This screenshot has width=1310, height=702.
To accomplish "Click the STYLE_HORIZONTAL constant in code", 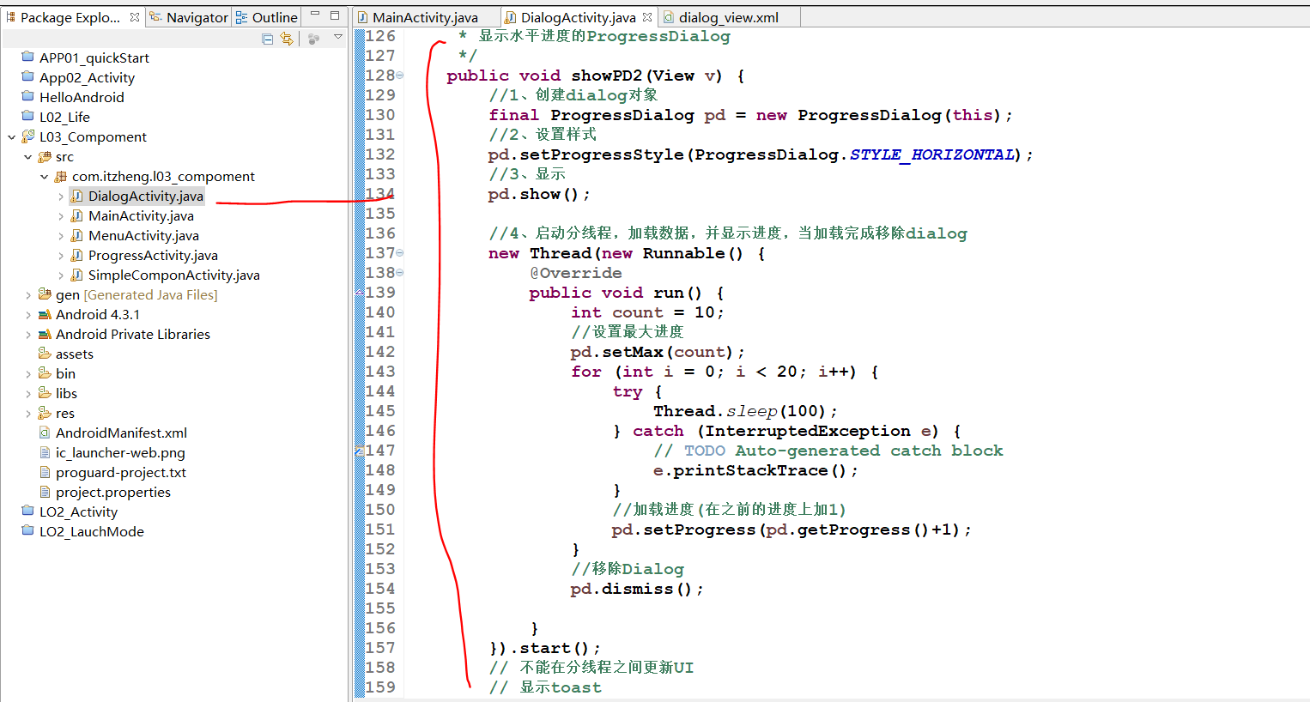I will [x=931, y=154].
